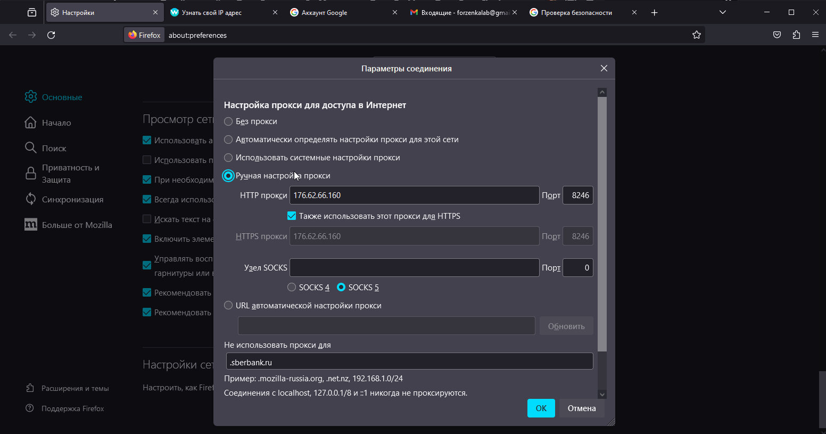Open "Приватность и Защита" settings section
Image resolution: width=826 pixels, height=434 pixels.
click(70, 174)
